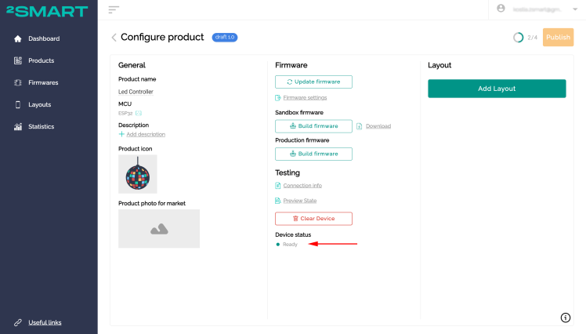Viewport: 586px width, 334px height.
Task: Click the disco ball product icon thumbnail
Action: click(x=138, y=174)
